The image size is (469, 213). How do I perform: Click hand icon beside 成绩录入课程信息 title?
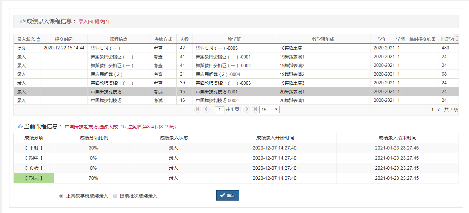point(23,22)
